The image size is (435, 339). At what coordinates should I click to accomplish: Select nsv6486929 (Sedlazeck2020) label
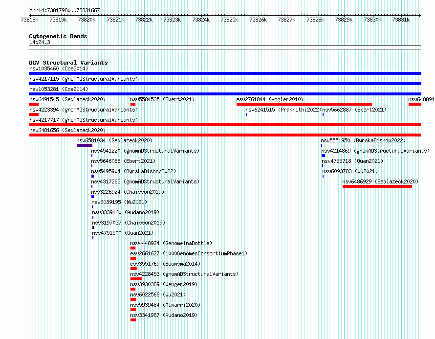click(380, 181)
